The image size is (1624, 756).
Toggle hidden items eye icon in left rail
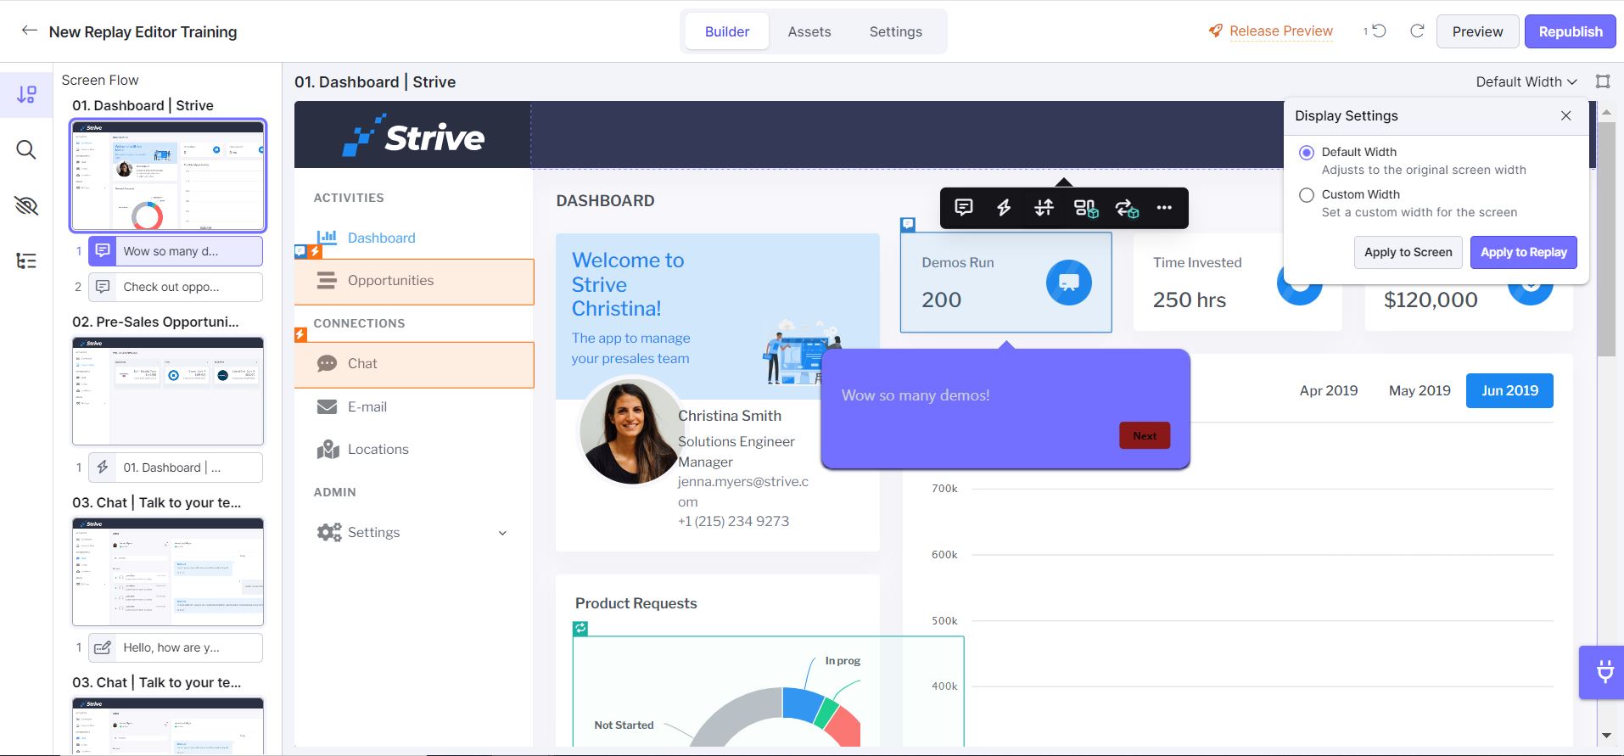click(x=26, y=205)
